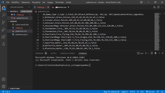Screen dimensions: 165x93
Task: Open the Modifica menu
Action: click(x=15, y=2)
